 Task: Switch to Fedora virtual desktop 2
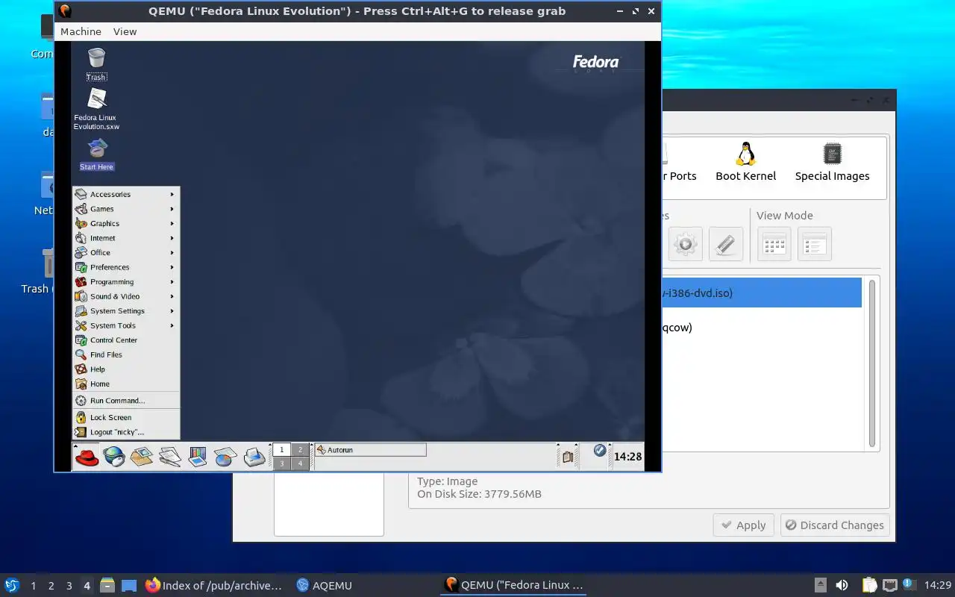coord(300,449)
